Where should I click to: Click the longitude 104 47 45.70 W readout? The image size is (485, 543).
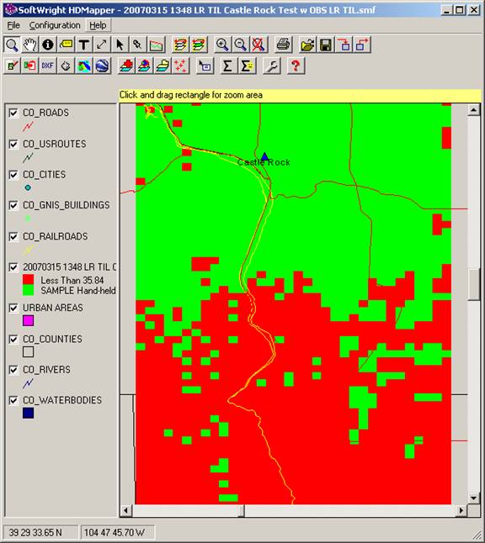118,532
